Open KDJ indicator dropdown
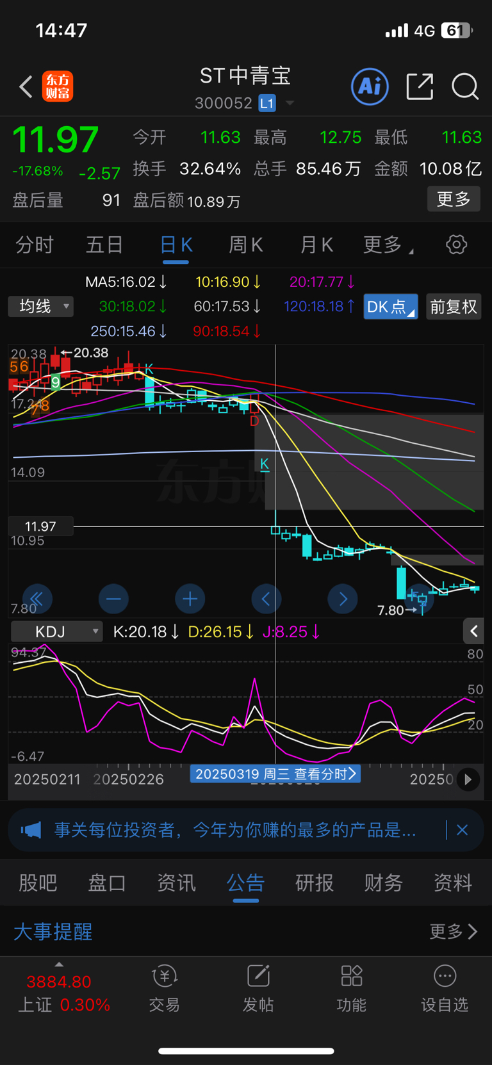 [57, 632]
